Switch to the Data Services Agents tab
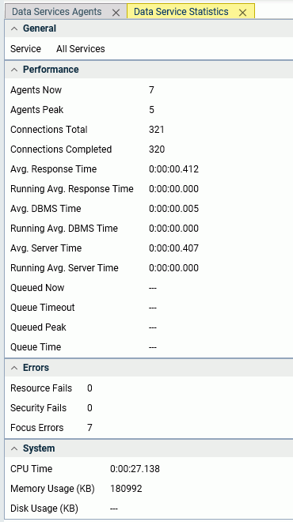Viewport: 293px width, 522px height. tap(57, 12)
